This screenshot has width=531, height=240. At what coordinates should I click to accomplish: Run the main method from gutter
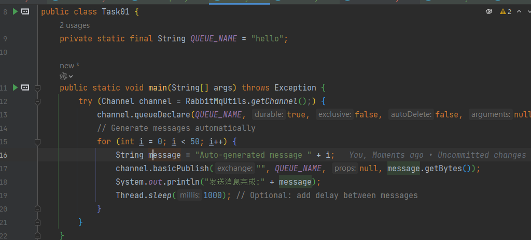(15, 87)
